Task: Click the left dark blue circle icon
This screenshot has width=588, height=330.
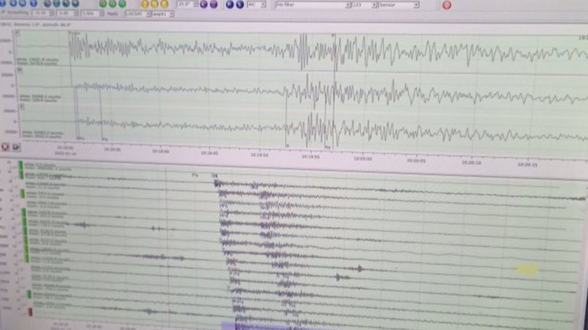Action: [x=230, y=5]
